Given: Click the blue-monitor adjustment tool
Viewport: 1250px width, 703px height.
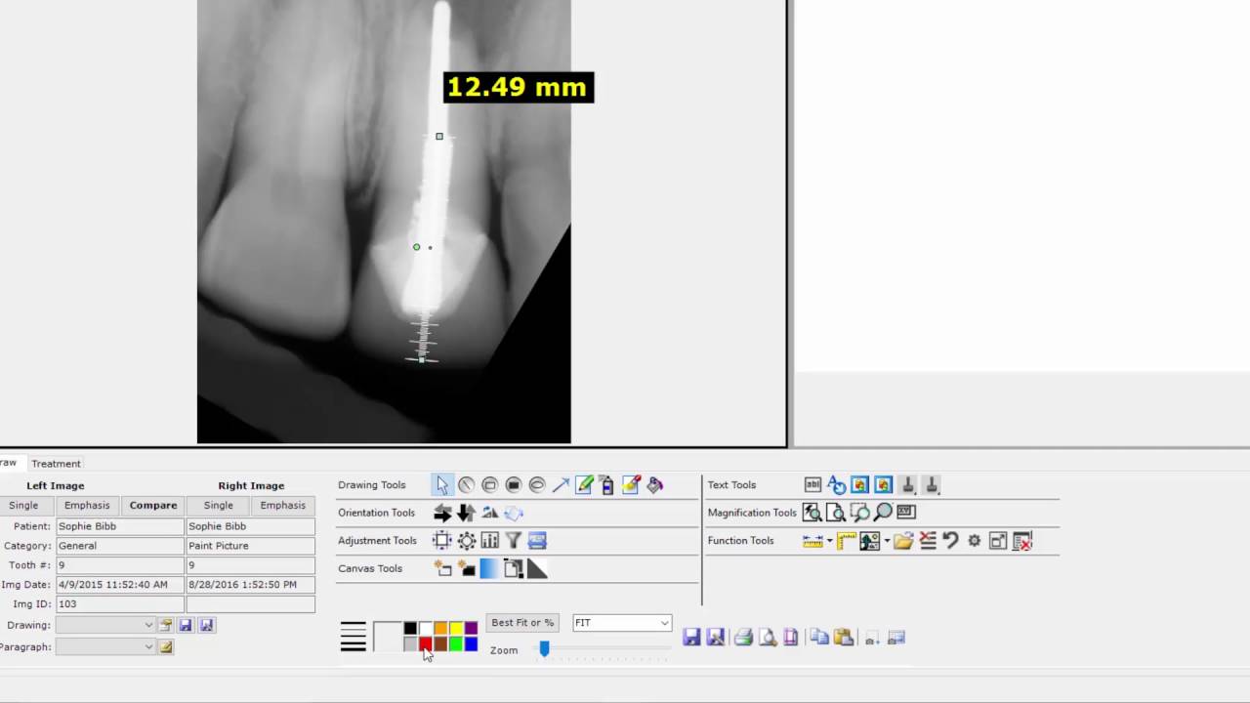Looking at the screenshot, I should tap(537, 541).
